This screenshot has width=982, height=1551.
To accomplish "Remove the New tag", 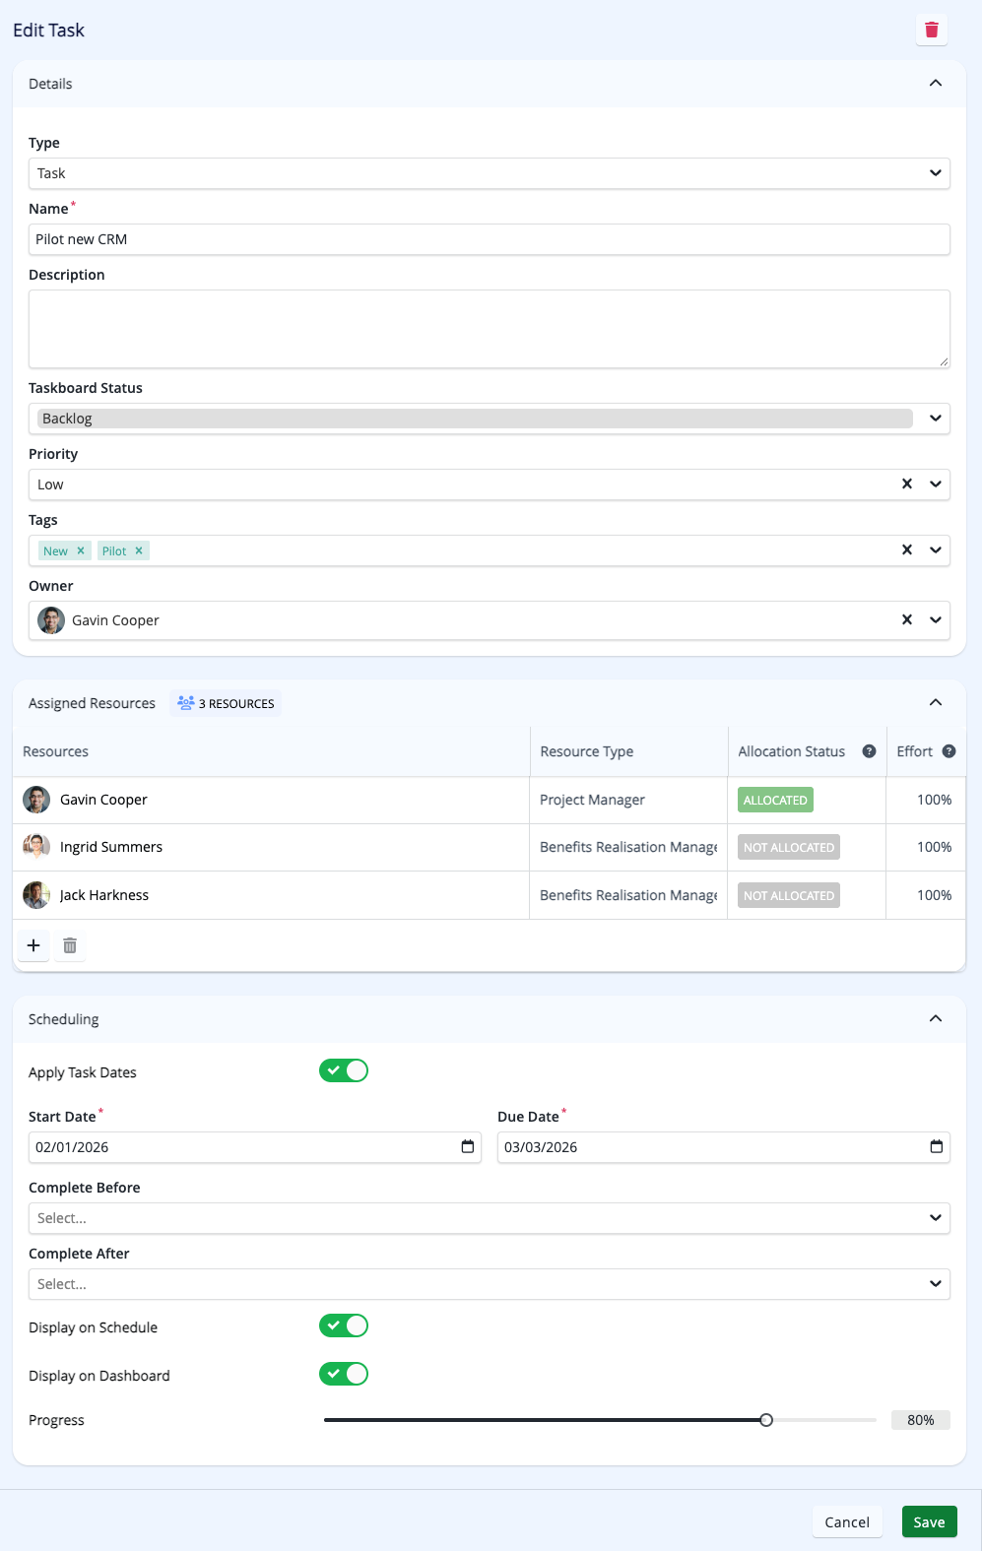I will click(81, 550).
